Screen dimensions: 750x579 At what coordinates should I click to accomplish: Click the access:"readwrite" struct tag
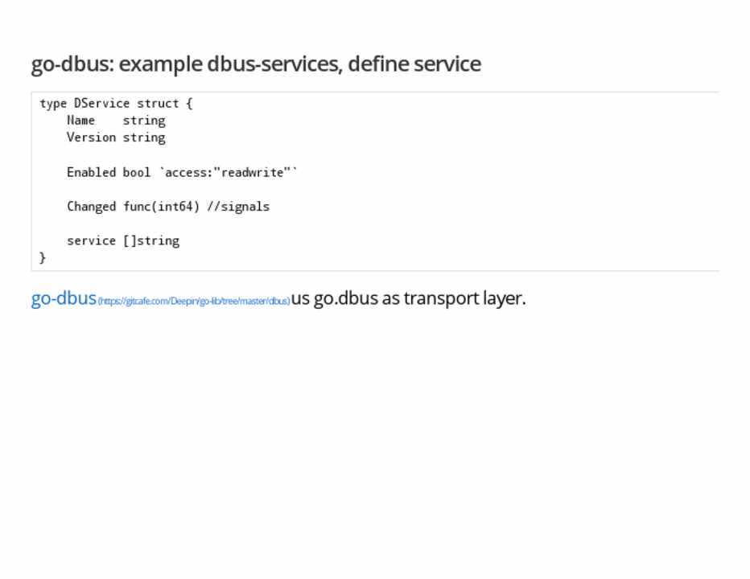(228, 172)
